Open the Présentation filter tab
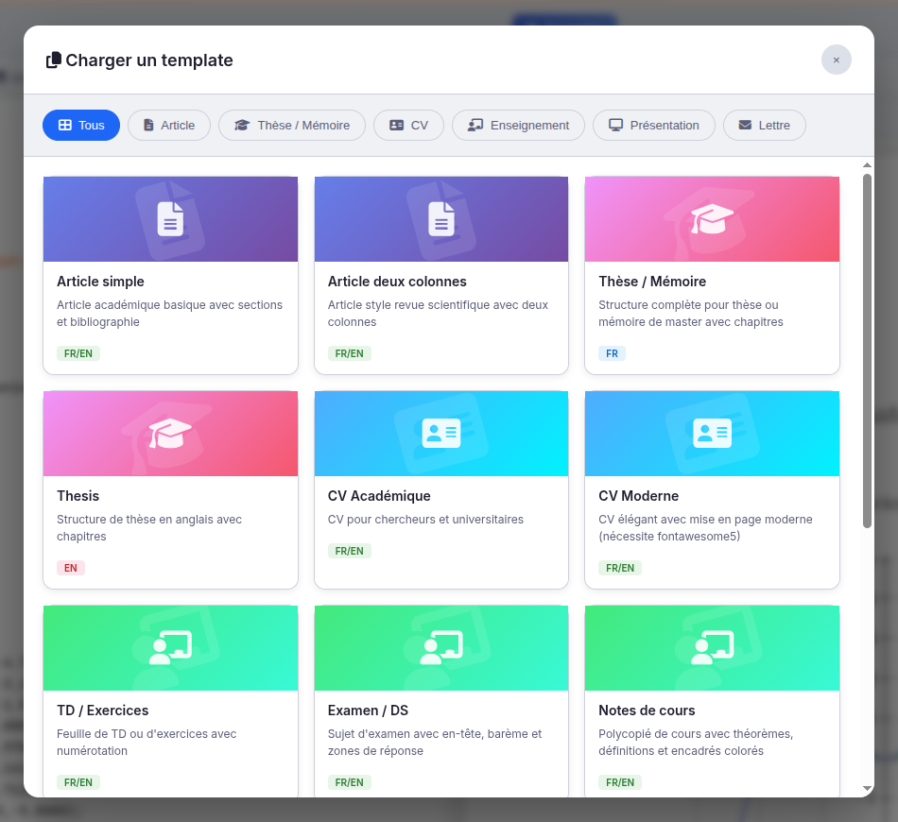898x822 pixels. [653, 126]
